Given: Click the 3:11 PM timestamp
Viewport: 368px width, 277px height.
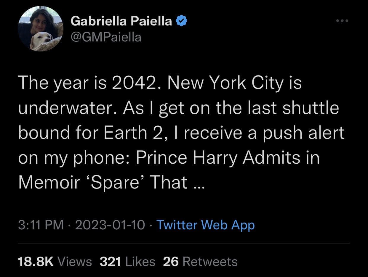Looking at the screenshot, I should click(41, 225).
